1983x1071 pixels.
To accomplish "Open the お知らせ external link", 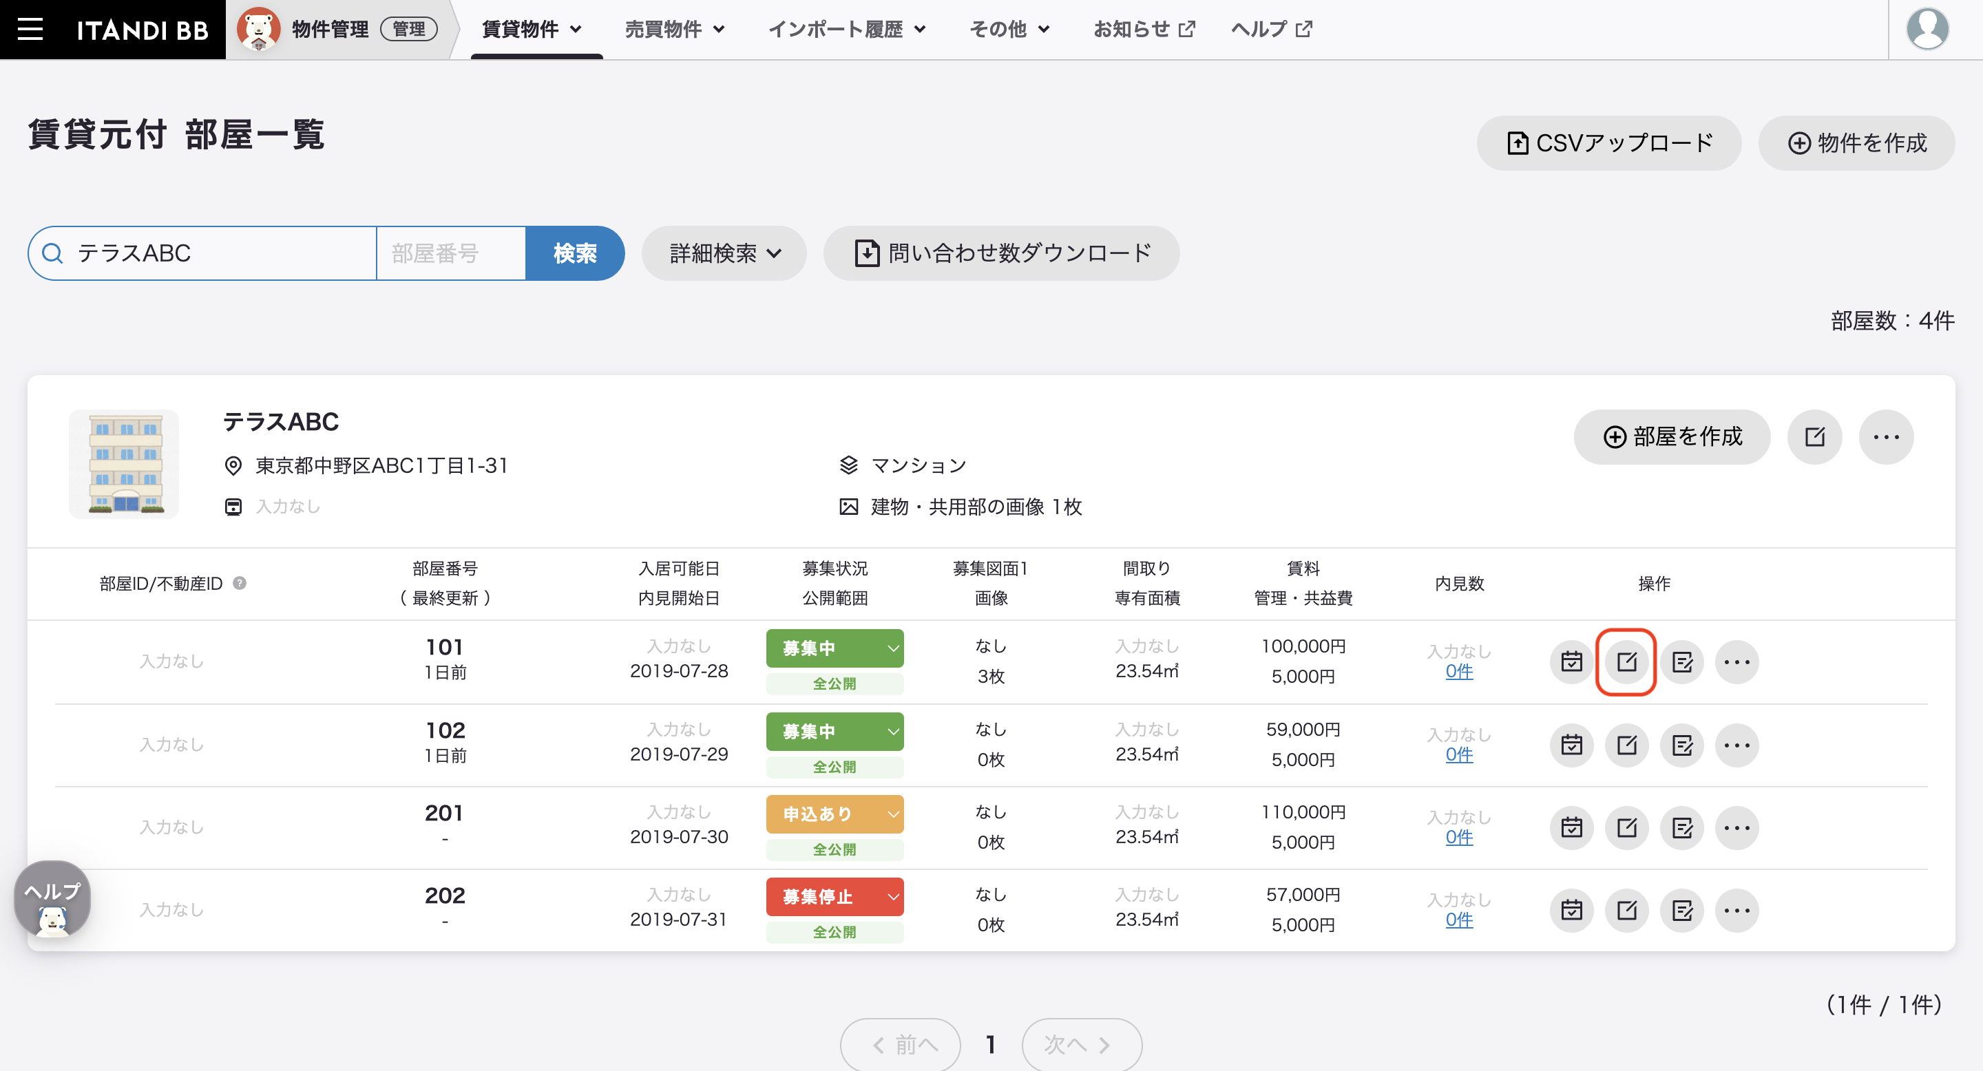I will click(1144, 29).
